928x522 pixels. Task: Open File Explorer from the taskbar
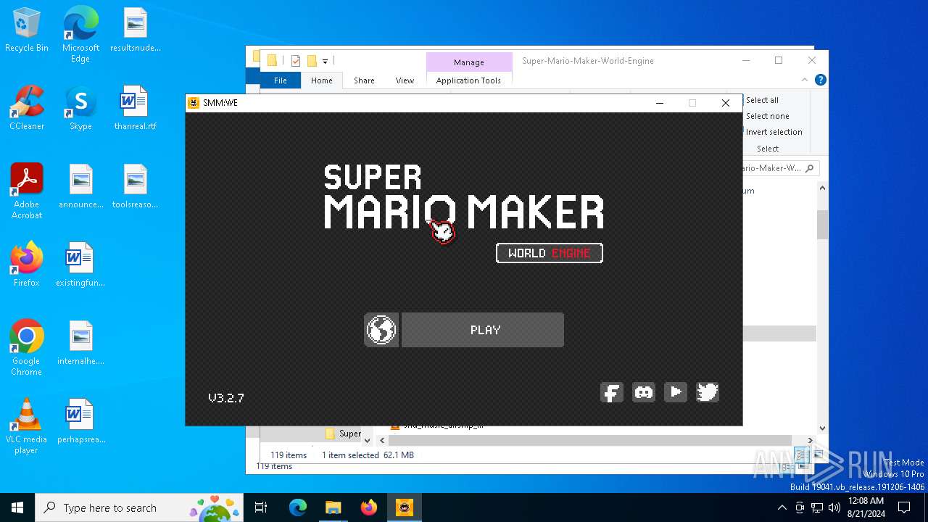tap(333, 507)
